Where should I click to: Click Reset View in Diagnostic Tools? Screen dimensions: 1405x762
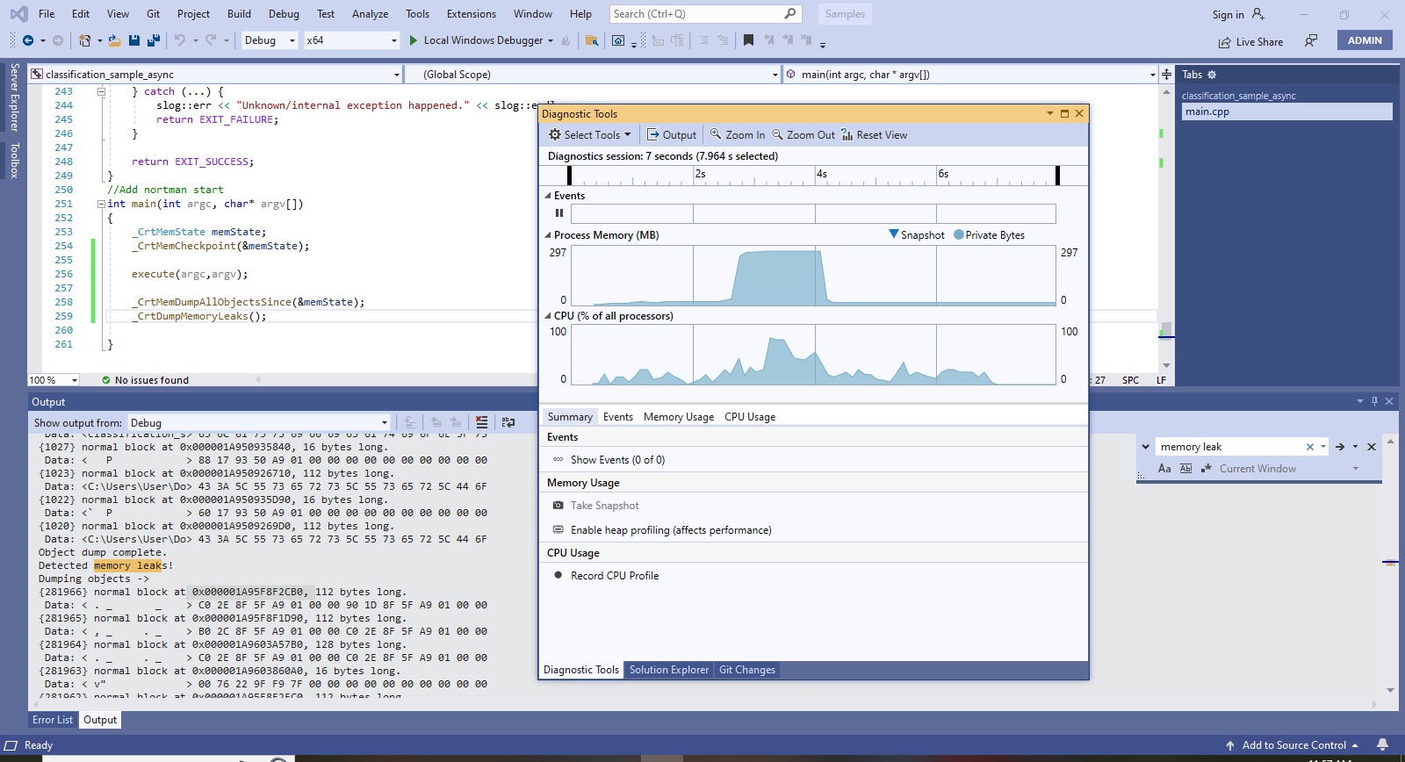874,135
